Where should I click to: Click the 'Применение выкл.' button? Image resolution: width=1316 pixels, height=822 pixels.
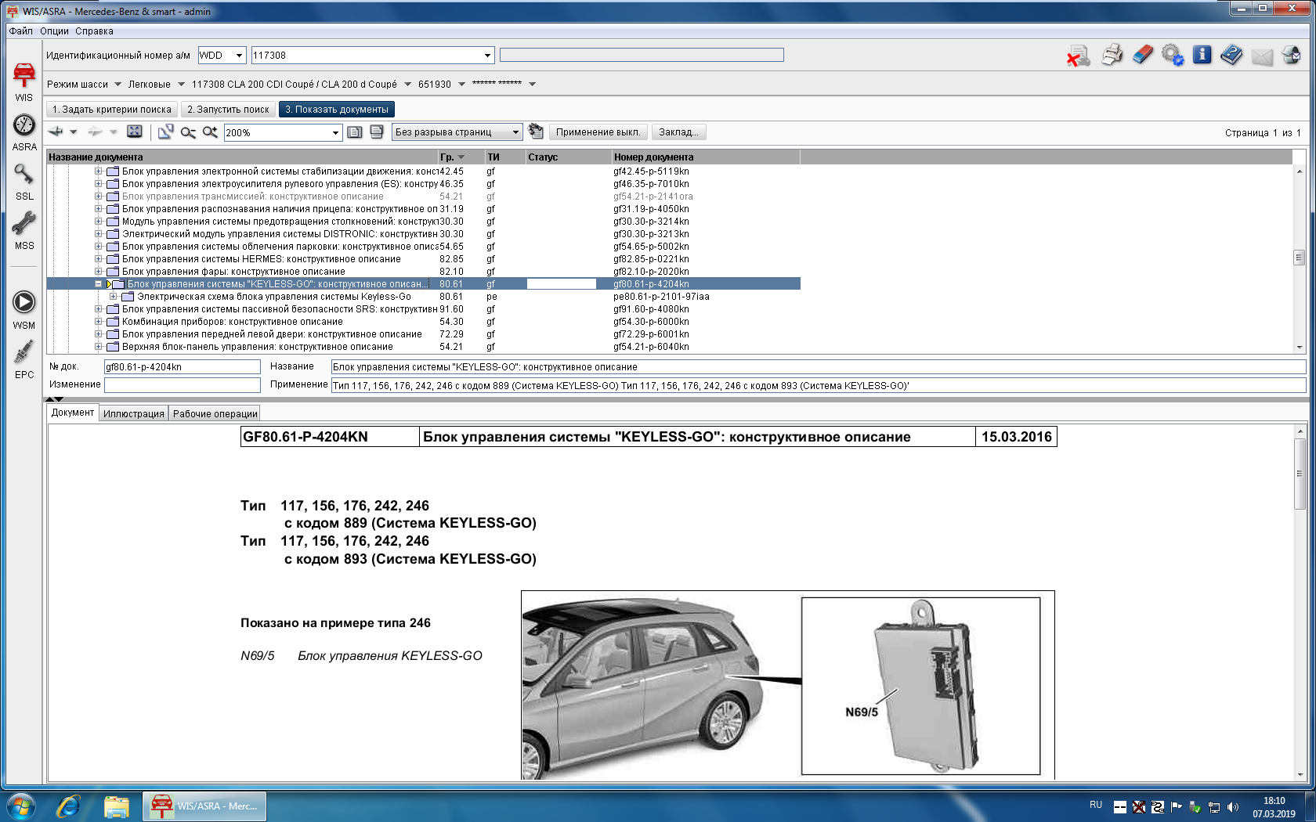click(598, 132)
